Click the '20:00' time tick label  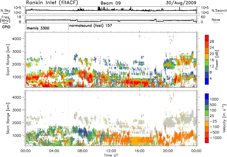click(168, 151)
